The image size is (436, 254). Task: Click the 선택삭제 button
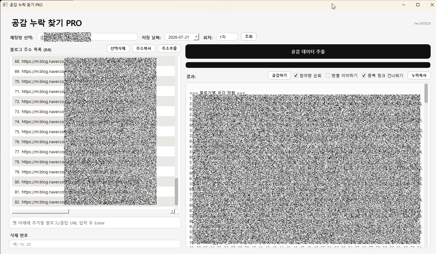(118, 48)
